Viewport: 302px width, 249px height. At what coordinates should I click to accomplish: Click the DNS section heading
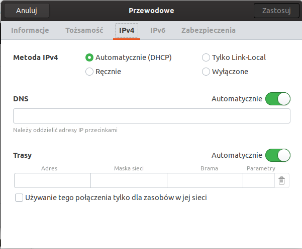point(21,99)
